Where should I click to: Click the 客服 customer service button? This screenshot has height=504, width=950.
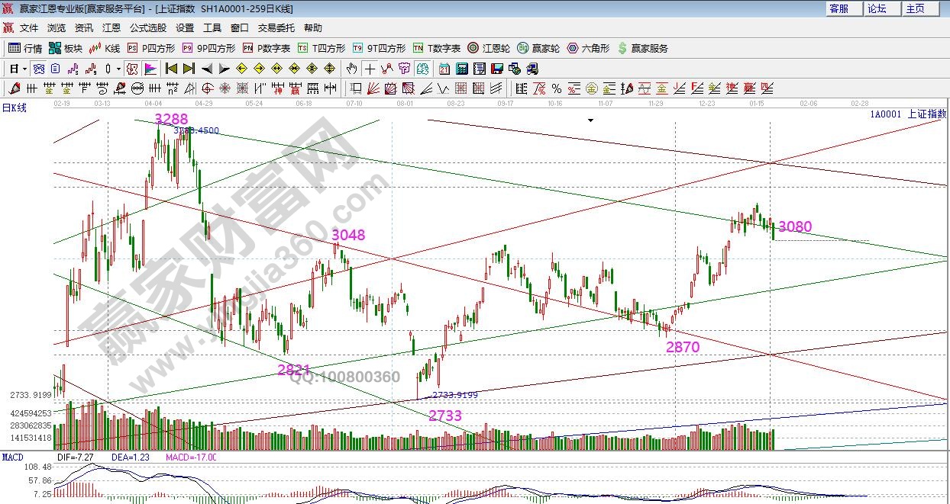pos(839,8)
